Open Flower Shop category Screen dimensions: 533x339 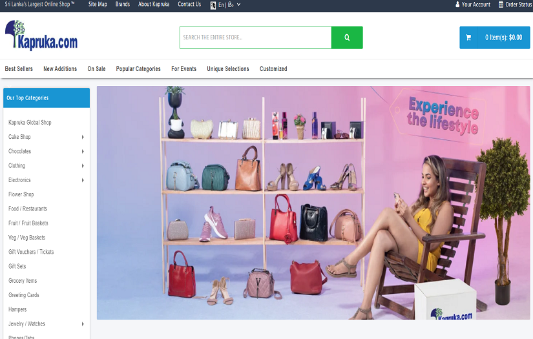[21, 194]
